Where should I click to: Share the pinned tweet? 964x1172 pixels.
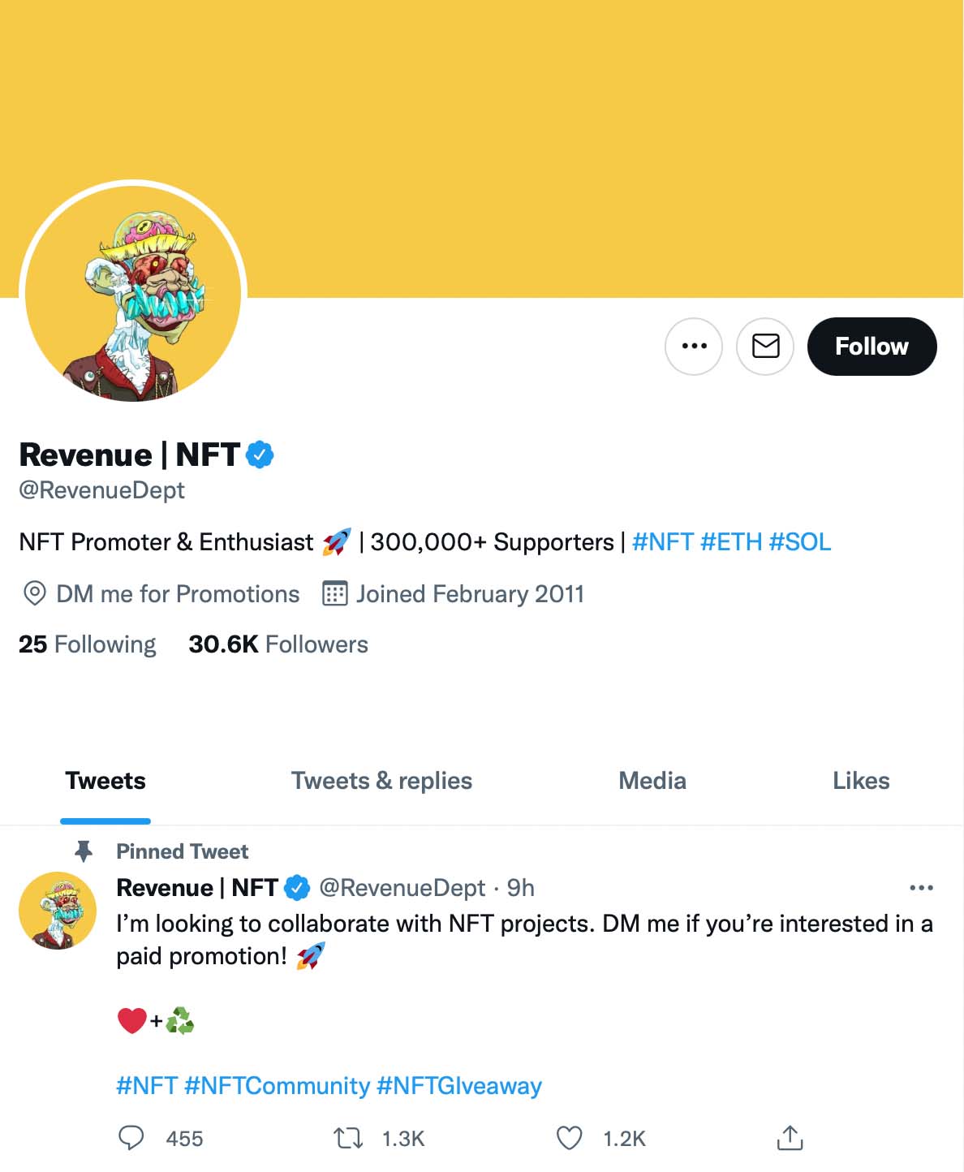(x=790, y=1138)
